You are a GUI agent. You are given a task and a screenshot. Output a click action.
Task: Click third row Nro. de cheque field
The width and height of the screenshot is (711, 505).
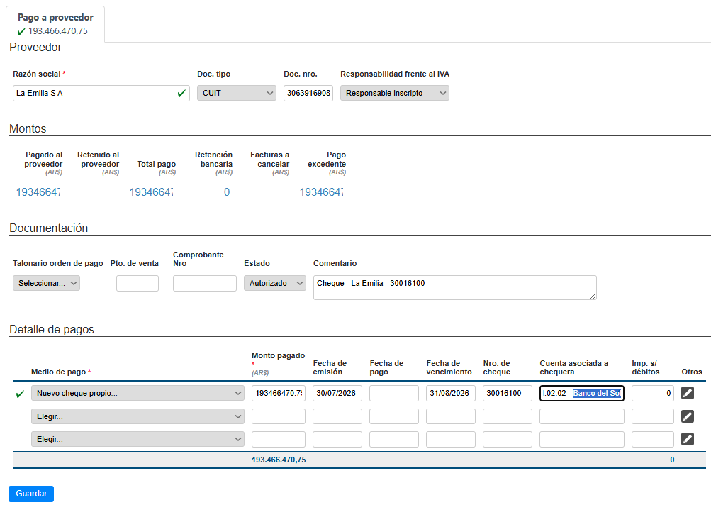[508, 439]
